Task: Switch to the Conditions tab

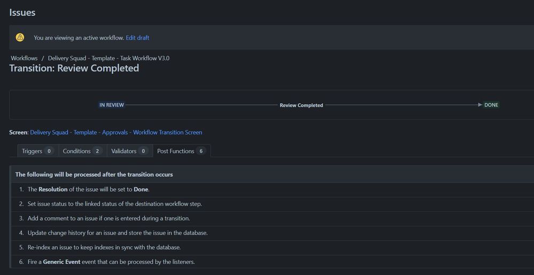Action: (x=82, y=151)
